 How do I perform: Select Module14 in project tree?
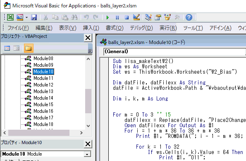point(43,98)
